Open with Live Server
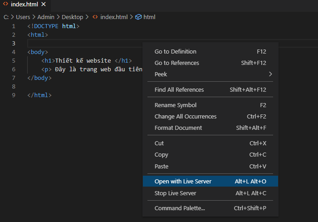318x222 pixels. pyautogui.click(x=210, y=181)
